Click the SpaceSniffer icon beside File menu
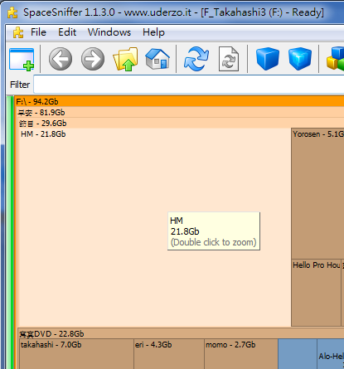Viewport: 344px width, 369px height. 18,32
